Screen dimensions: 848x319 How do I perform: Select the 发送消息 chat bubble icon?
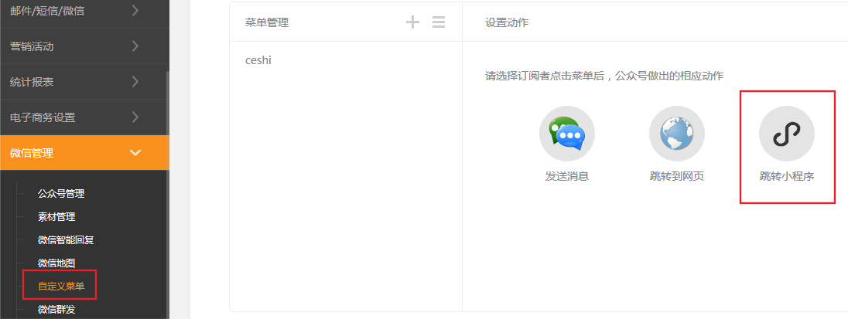coord(567,134)
